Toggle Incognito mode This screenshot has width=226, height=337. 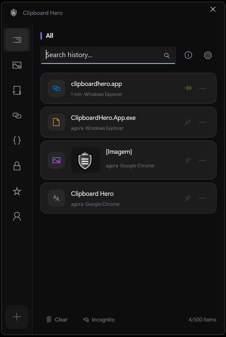coord(99,320)
